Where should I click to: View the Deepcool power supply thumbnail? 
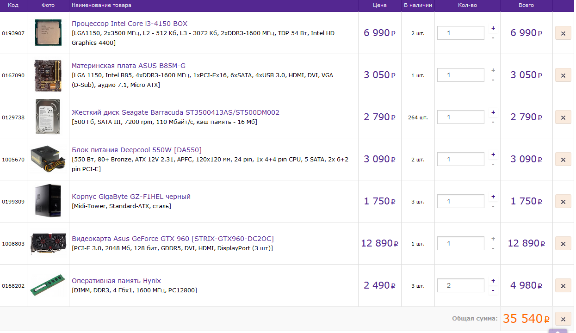48,159
